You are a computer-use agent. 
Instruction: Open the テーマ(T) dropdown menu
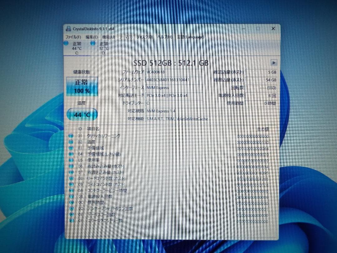coord(125,37)
